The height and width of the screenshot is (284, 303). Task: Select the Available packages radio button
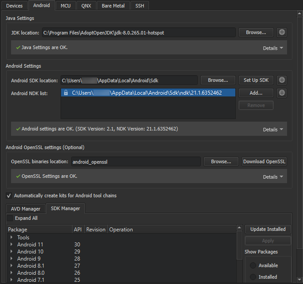(253, 265)
